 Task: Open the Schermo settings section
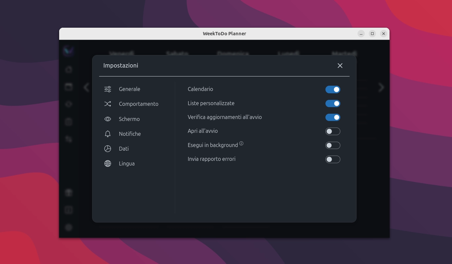pos(129,119)
